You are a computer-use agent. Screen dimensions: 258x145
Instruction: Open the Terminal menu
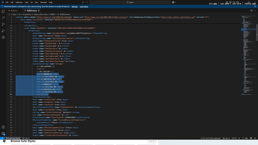pyautogui.click(x=43, y=2)
